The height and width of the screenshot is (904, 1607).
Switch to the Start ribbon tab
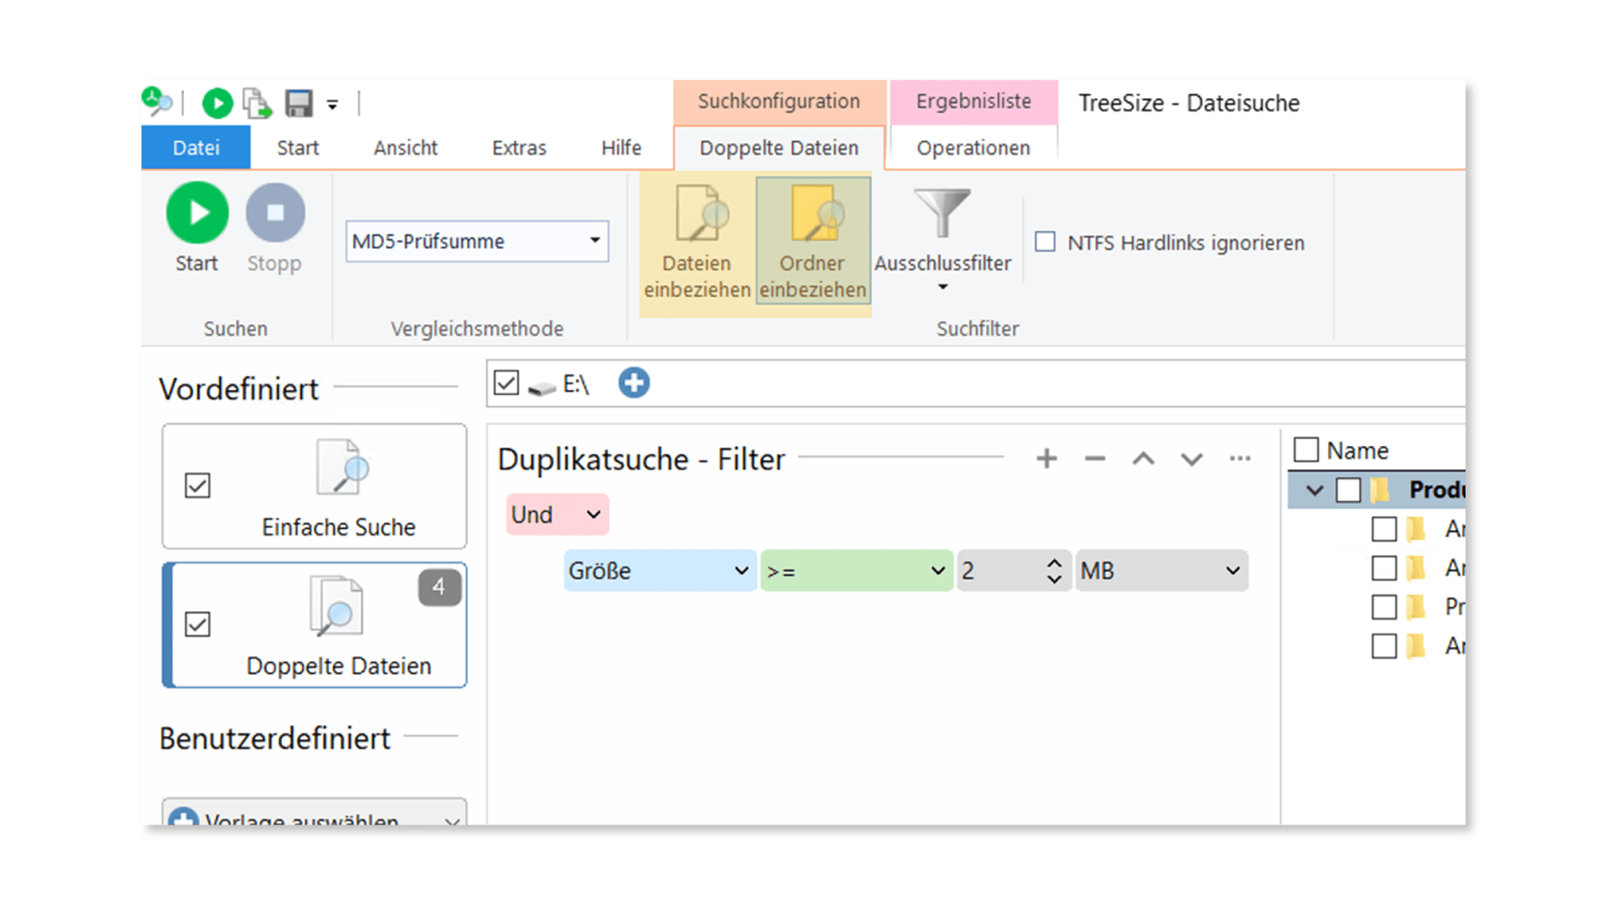coord(298,148)
